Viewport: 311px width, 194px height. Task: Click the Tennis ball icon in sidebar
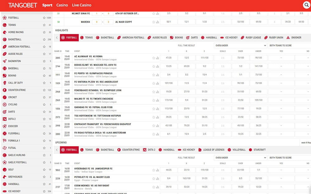[x=5, y=25]
